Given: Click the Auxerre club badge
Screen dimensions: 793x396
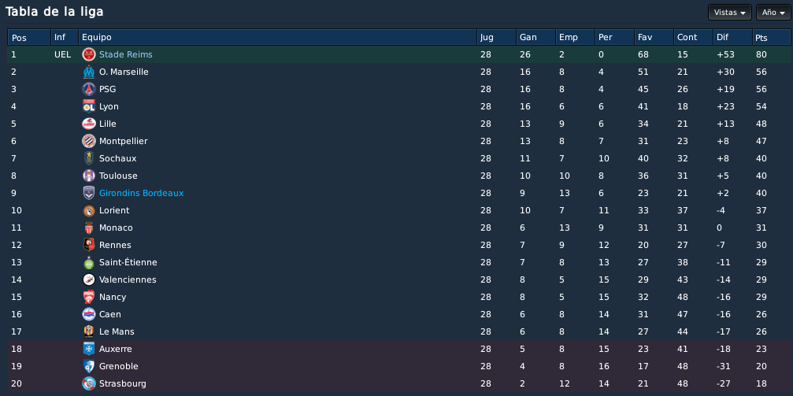Looking at the screenshot, I should click(89, 349).
